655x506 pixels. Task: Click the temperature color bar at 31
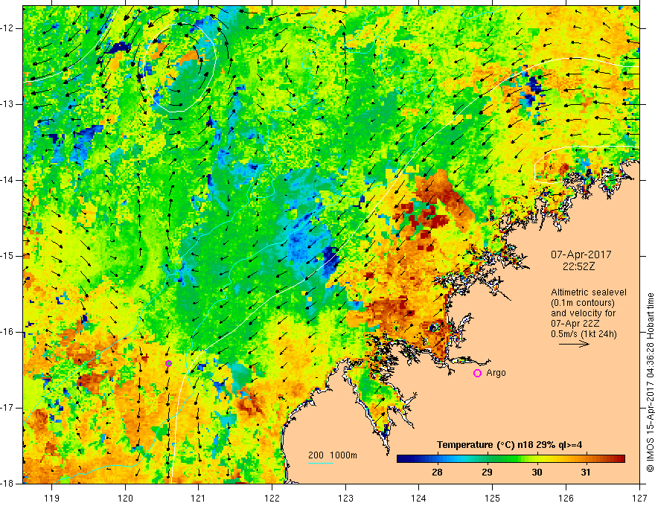tap(586, 459)
